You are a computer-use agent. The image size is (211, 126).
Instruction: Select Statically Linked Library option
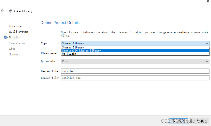click(135, 51)
